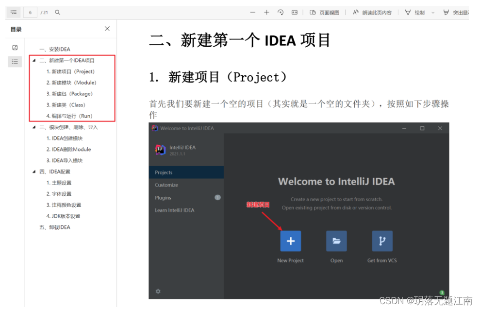Open 3. IDEA导入模块 outline entry
Image resolution: width=480 pixels, height=310 pixels.
point(65,160)
